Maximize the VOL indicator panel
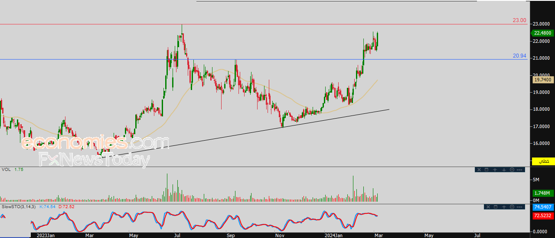This screenshot has width=555, height=238. click(486, 170)
